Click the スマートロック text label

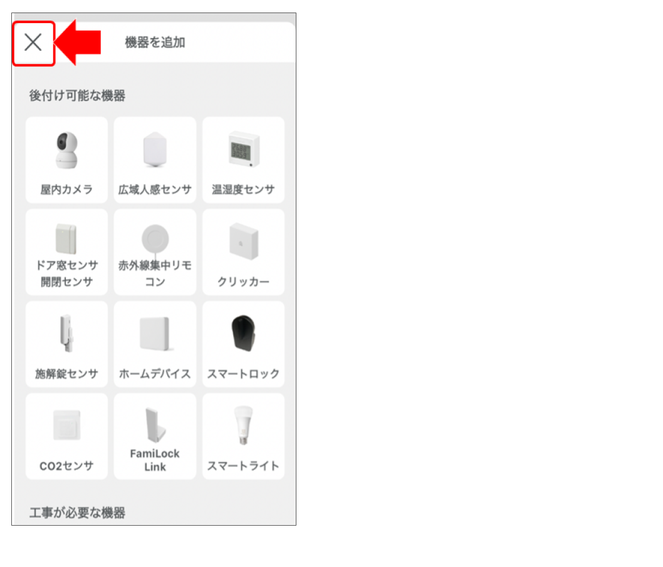click(243, 374)
